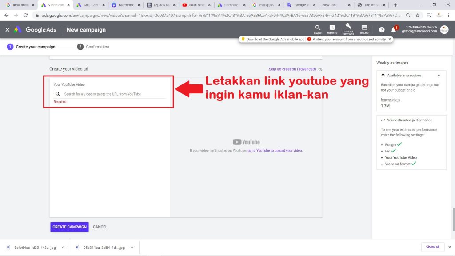Image resolution: width=455 pixels, height=256 pixels.
Task: Expand options for the 8cfb64ec download
Action: [63, 247]
